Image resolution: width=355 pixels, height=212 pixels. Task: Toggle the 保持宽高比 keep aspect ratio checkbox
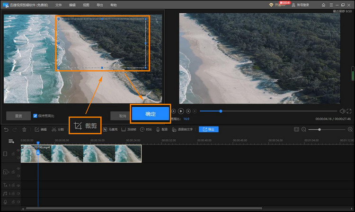(x=35, y=116)
